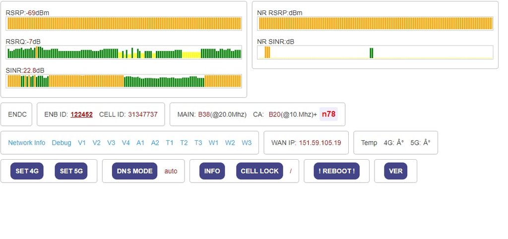
Task: Select the V3 link
Action: [x=111, y=142]
